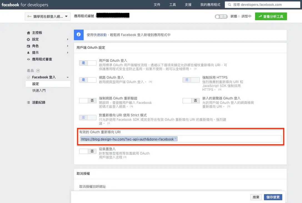Screen dimensions: 302x203
Task: Click the Facebook 登入 checkmark icon
Action: pos(29,77)
